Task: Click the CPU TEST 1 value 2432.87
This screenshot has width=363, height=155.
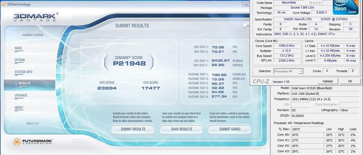Action: point(220,61)
